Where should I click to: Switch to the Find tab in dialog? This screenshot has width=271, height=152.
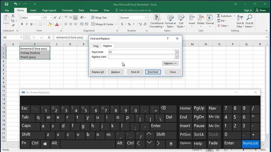tap(96, 46)
